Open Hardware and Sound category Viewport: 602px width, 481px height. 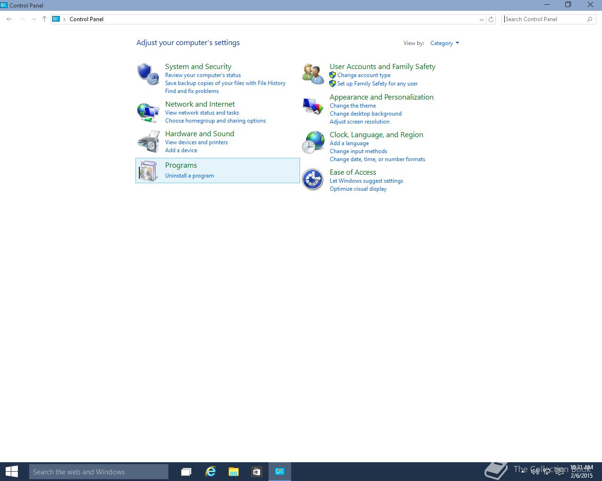coord(199,134)
